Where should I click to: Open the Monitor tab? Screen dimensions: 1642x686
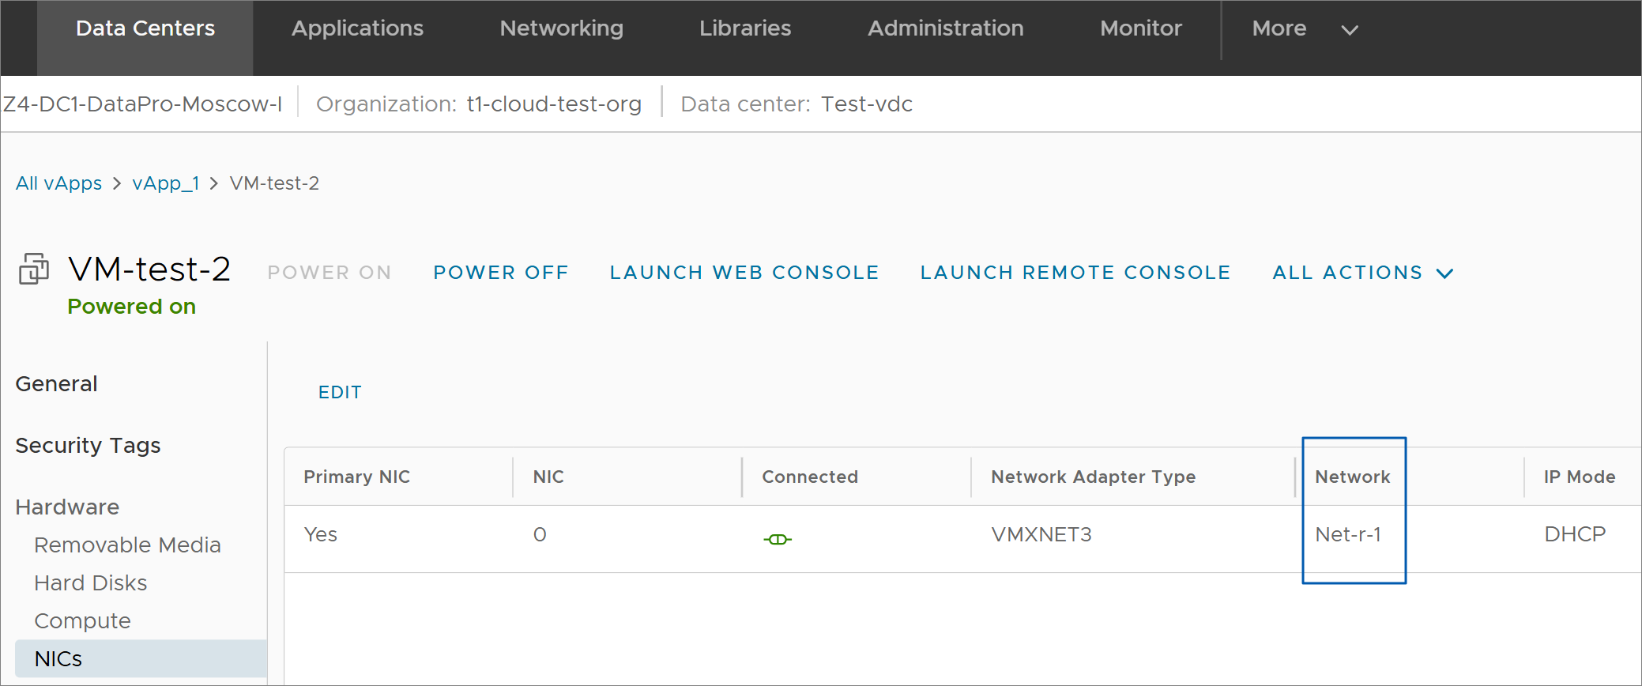click(1141, 28)
